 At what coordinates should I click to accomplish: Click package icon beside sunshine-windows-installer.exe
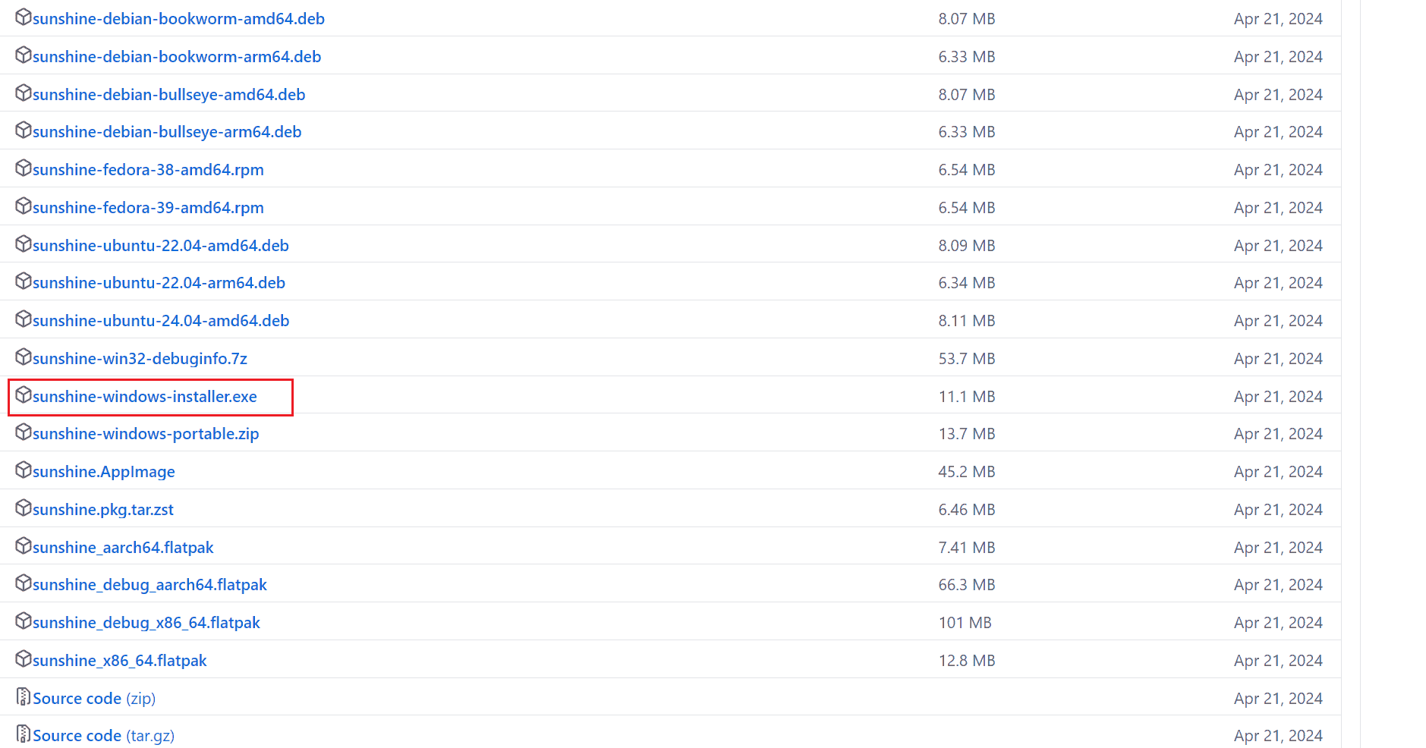tap(24, 394)
